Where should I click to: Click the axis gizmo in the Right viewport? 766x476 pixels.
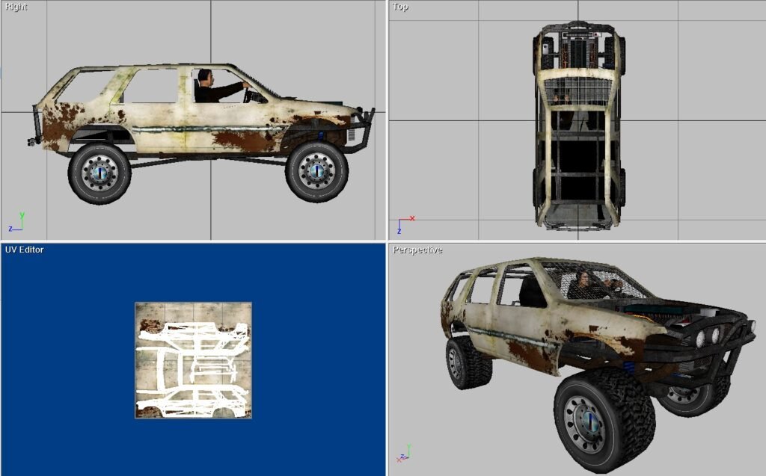pos(16,222)
